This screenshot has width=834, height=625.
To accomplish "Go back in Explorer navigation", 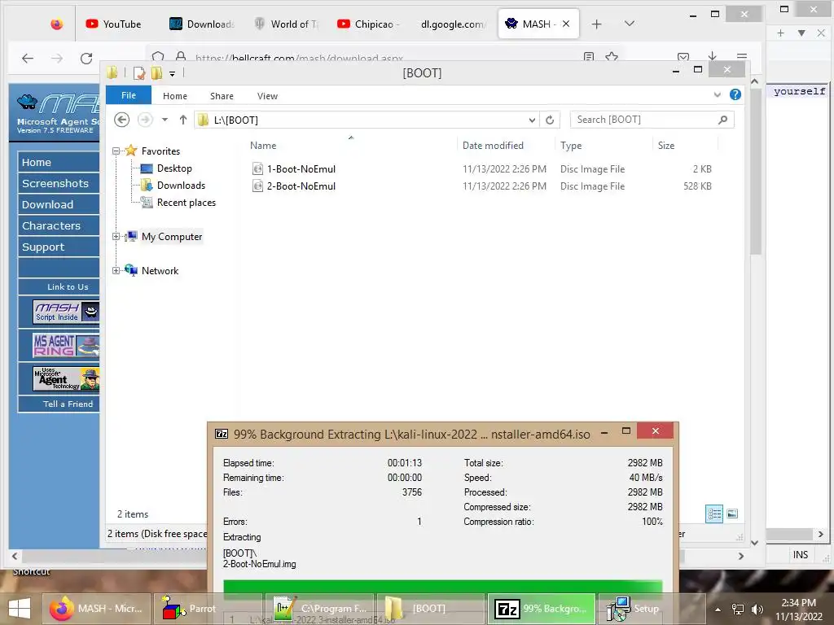I will click(122, 120).
